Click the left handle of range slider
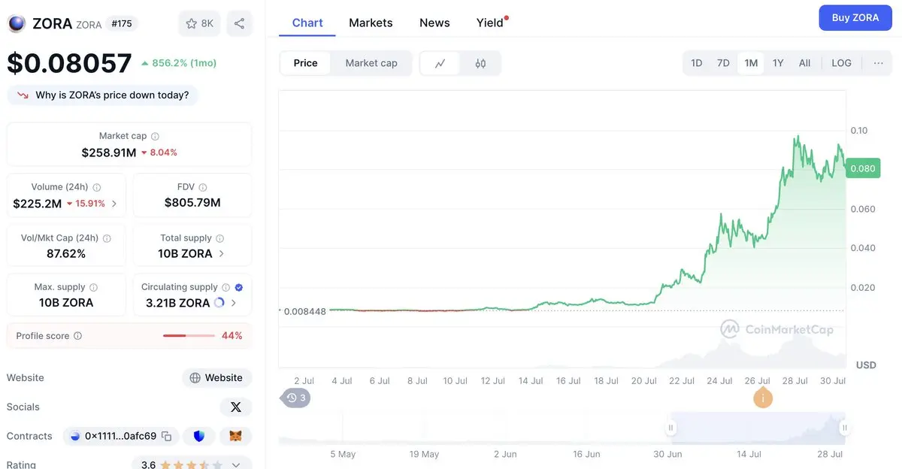Screen dimensions: 902x469 tap(670, 428)
